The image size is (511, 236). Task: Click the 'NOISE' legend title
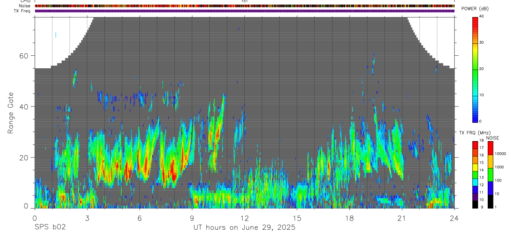coord(492,138)
